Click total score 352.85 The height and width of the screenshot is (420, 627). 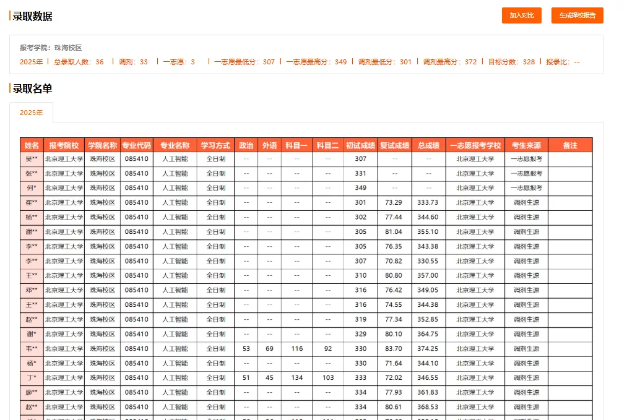click(428, 319)
